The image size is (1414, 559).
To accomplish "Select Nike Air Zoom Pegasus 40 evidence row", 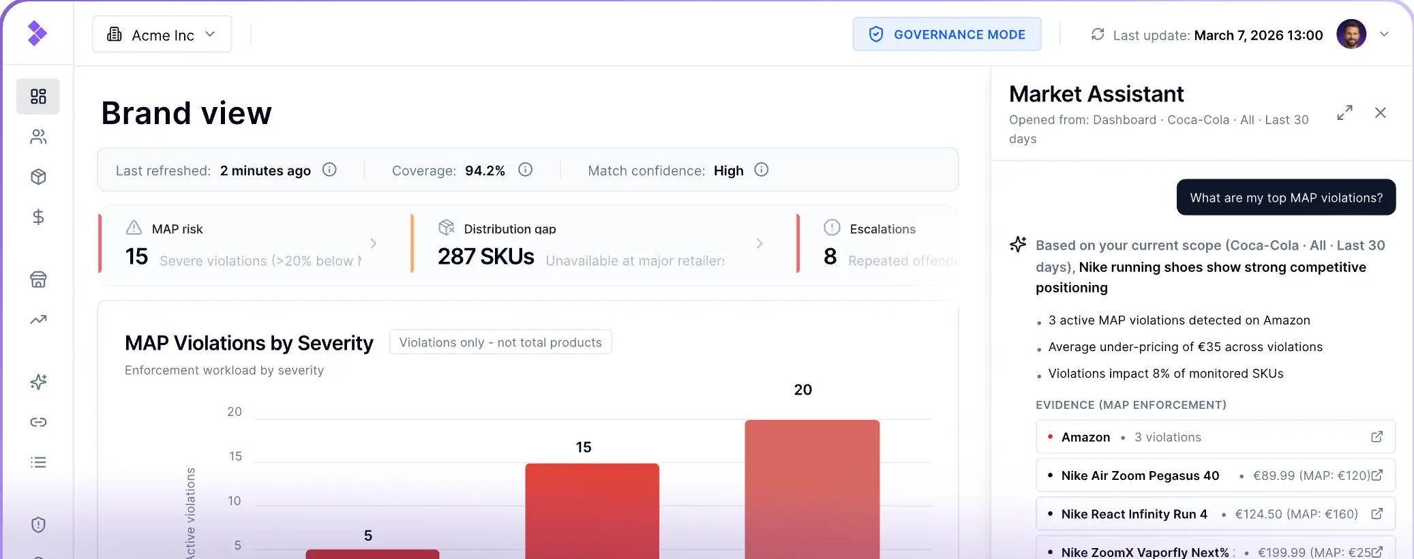I will pyautogui.click(x=1216, y=475).
